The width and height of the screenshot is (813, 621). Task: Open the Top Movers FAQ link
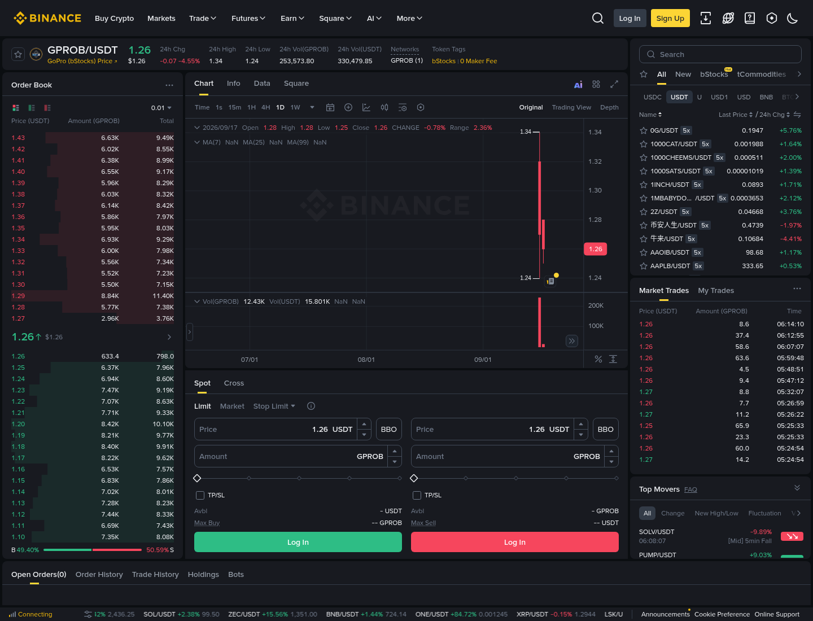(690, 489)
